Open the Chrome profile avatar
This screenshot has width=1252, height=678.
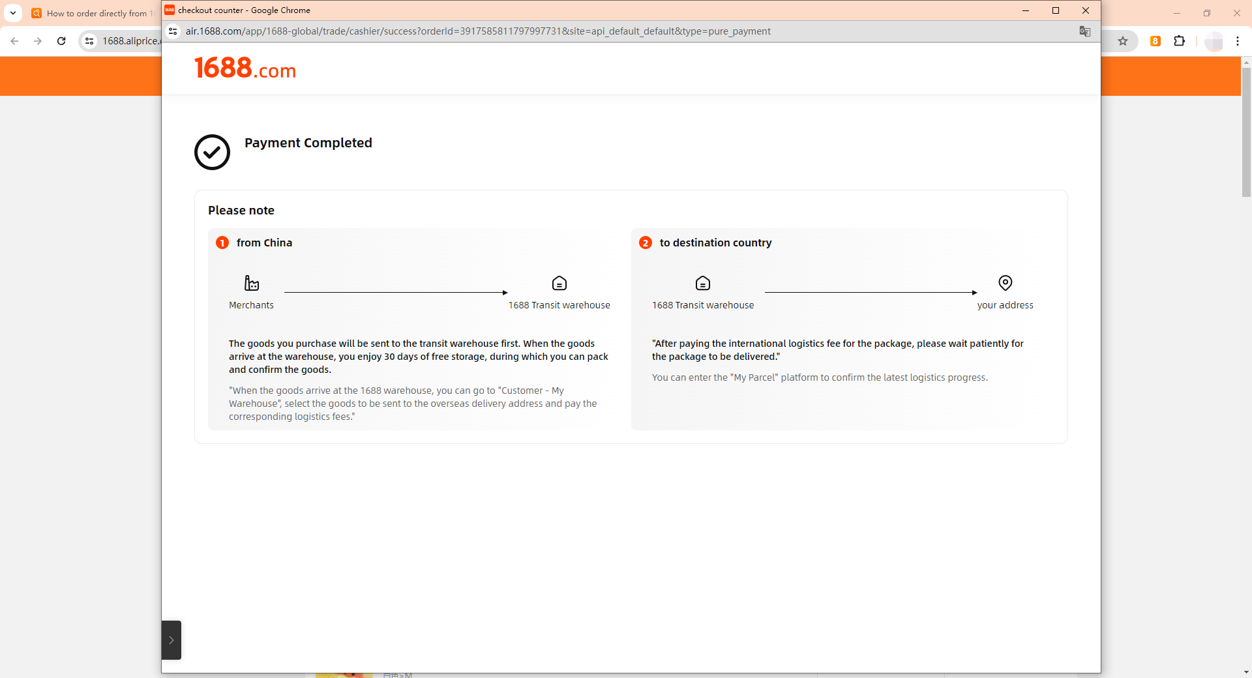point(1214,41)
